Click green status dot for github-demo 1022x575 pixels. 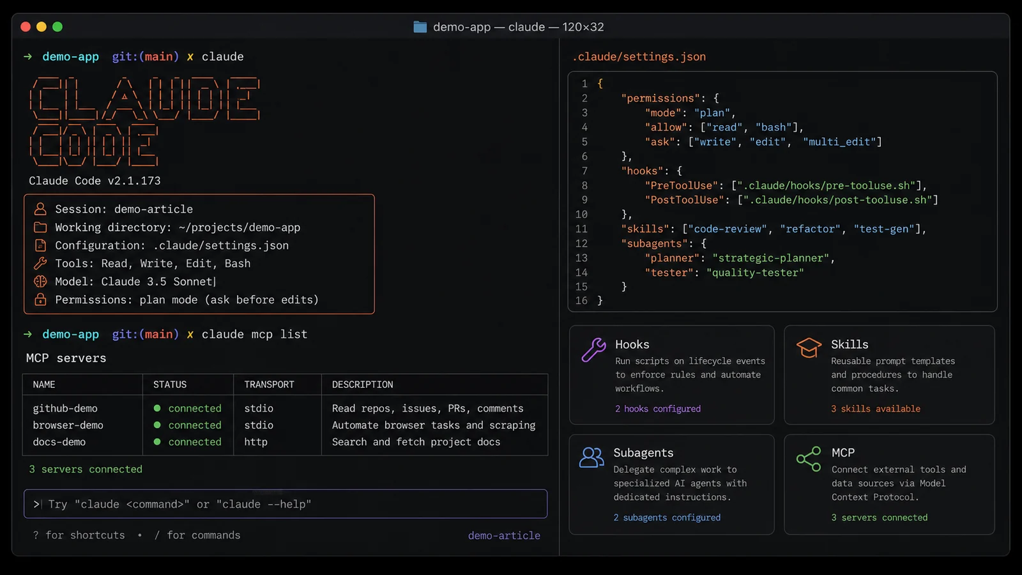157,408
